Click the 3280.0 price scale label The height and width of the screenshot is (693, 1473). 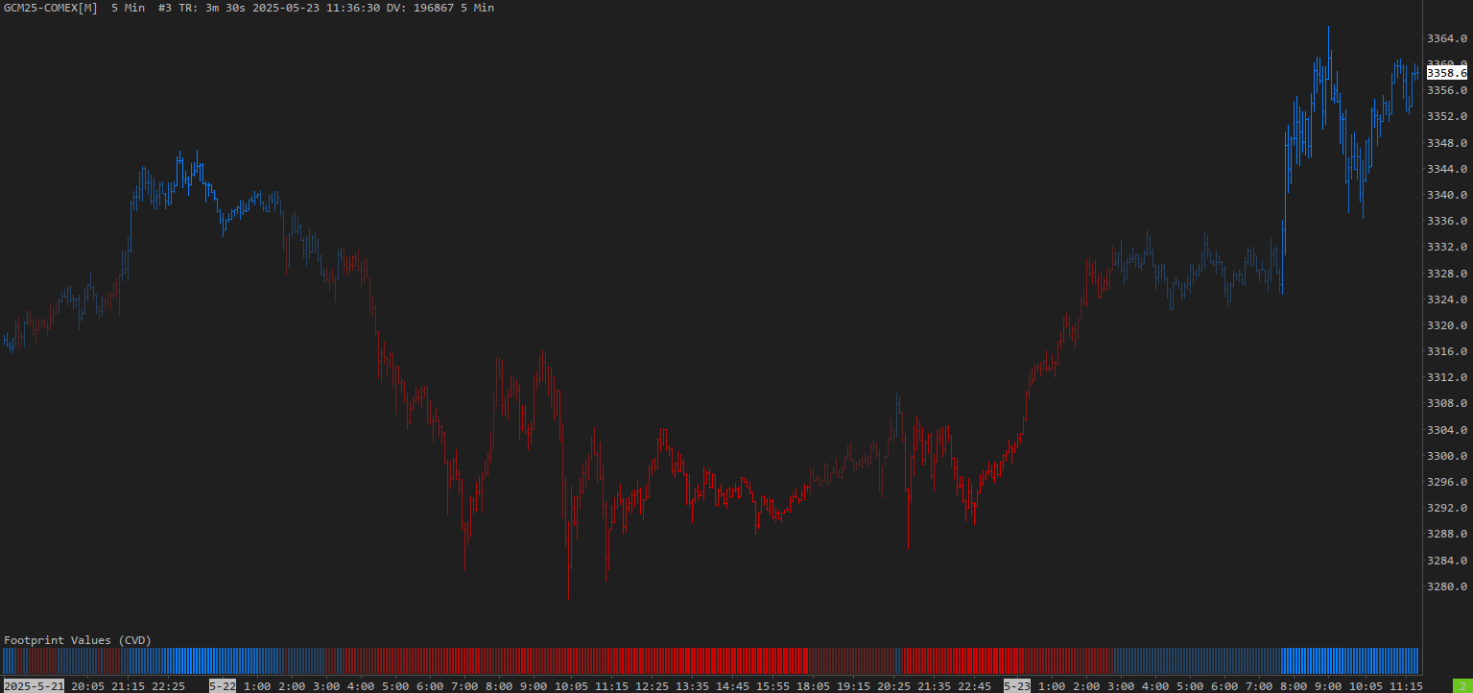[x=1447, y=586]
